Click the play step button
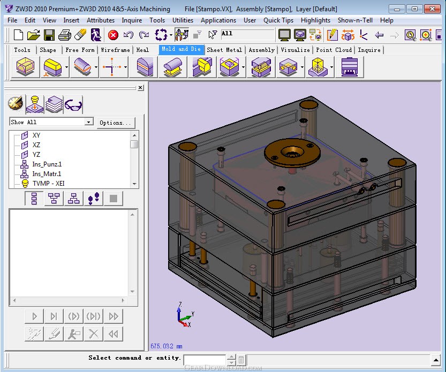The width and height of the screenshot is (446, 372). coord(34,316)
